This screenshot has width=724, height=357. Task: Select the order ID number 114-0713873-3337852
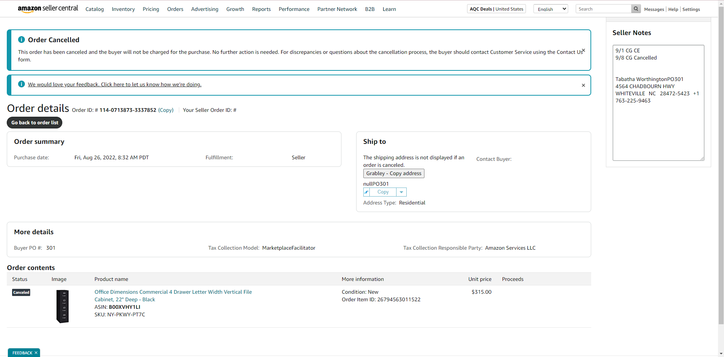pyautogui.click(x=128, y=110)
